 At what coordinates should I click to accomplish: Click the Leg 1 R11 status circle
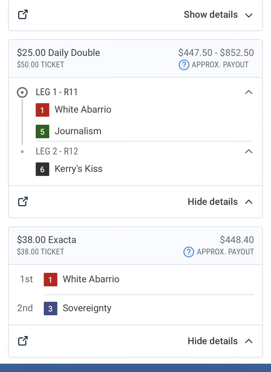click(22, 92)
